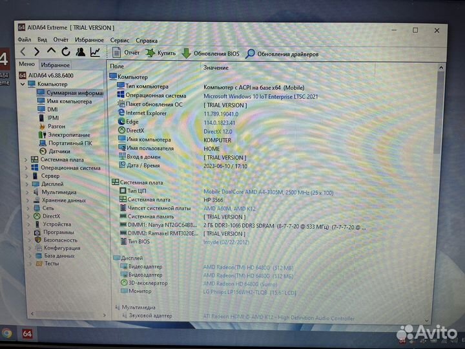Expand the Хранение данных tree node

[x=28, y=200]
